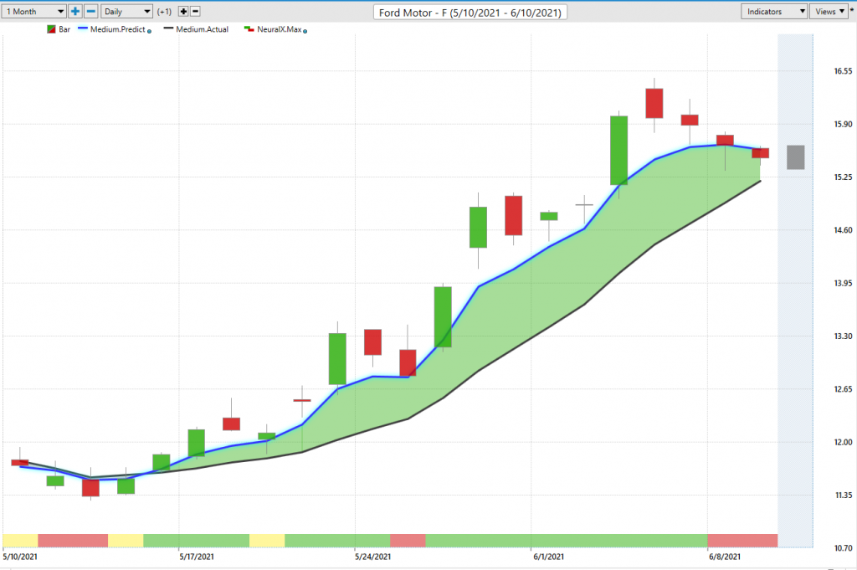The height and width of the screenshot is (570, 857).
Task: Click the NeuralX.Max legend icon
Action: [249, 29]
